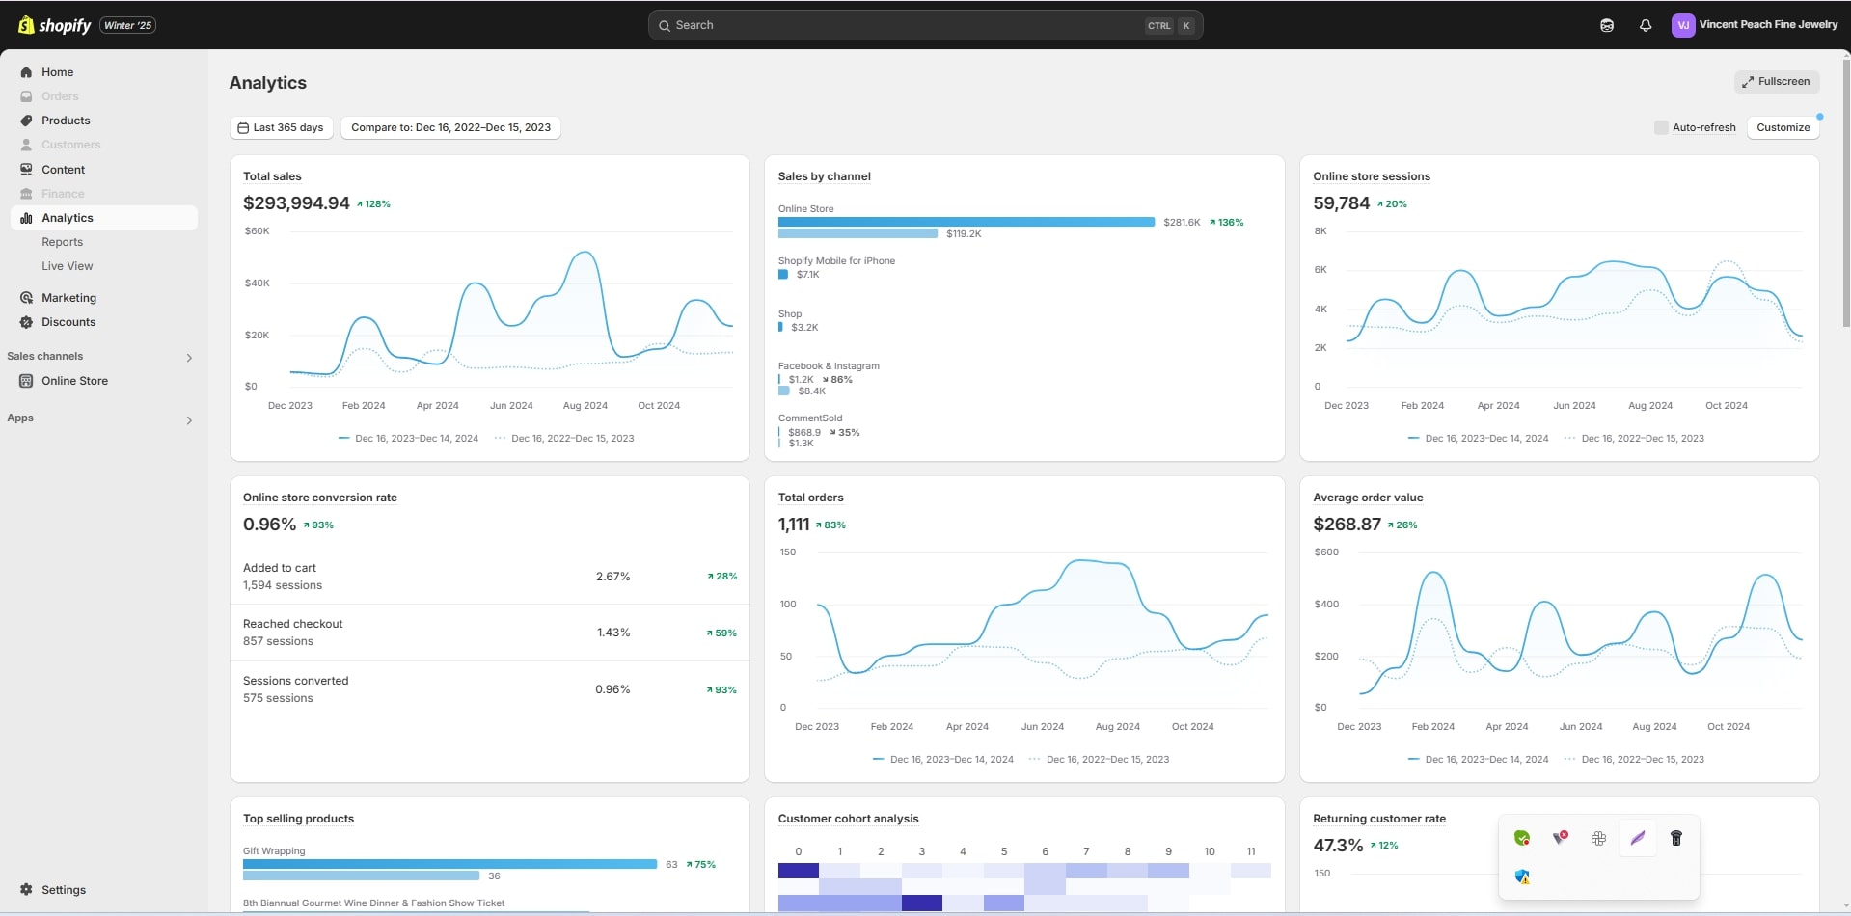Enable the Auto-refresh checkbox

(1660, 127)
